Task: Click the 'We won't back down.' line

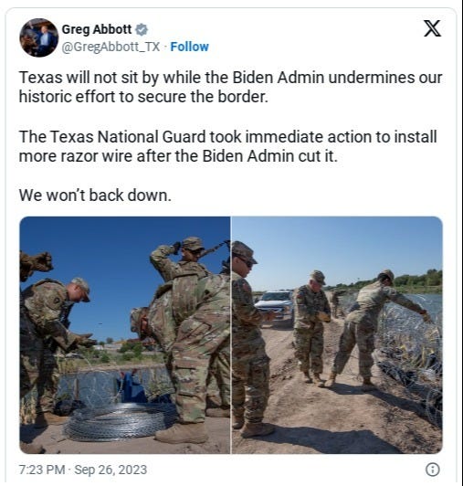Action: pos(95,195)
